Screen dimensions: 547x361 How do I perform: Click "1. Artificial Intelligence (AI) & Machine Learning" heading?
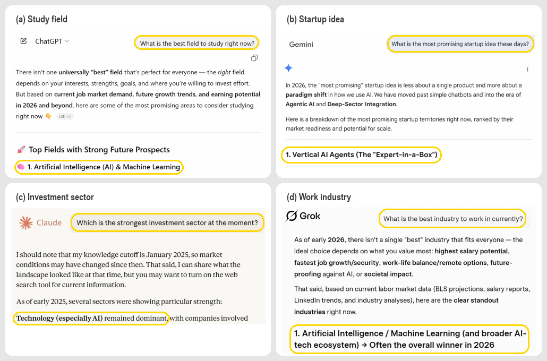click(104, 167)
